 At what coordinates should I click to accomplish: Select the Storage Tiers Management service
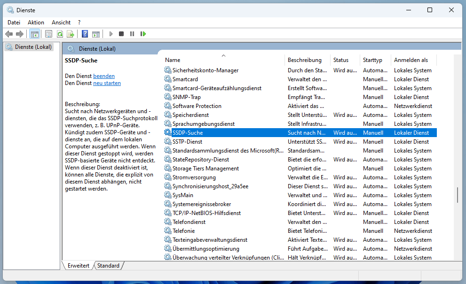click(205, 168)
